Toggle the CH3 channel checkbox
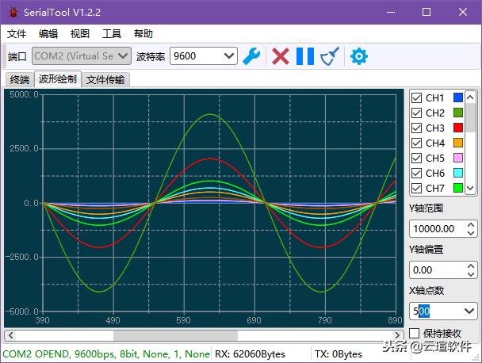Screen dimensions: 482x363 tap(416, 128)
